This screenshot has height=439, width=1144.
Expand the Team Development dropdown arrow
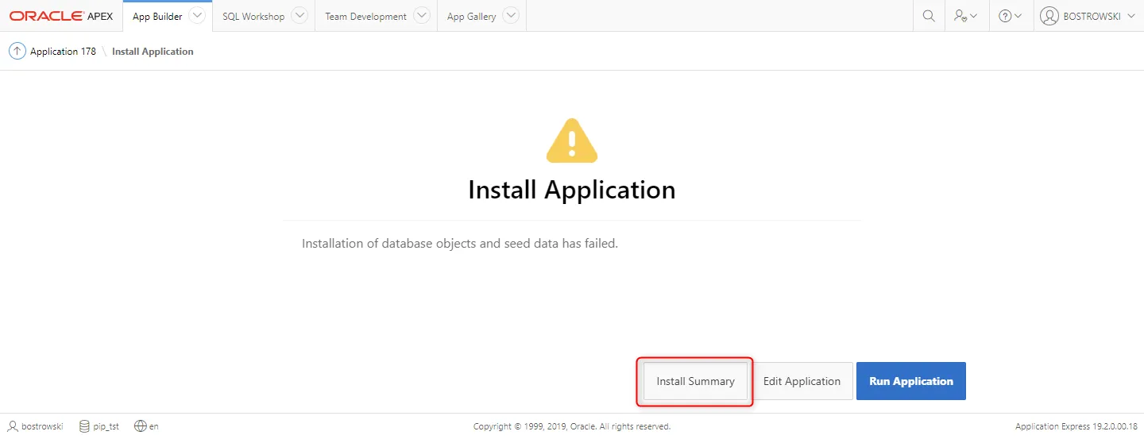422,16
